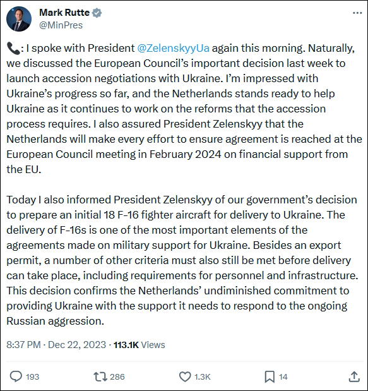Click the repost arrows icon

coord(100,376)
